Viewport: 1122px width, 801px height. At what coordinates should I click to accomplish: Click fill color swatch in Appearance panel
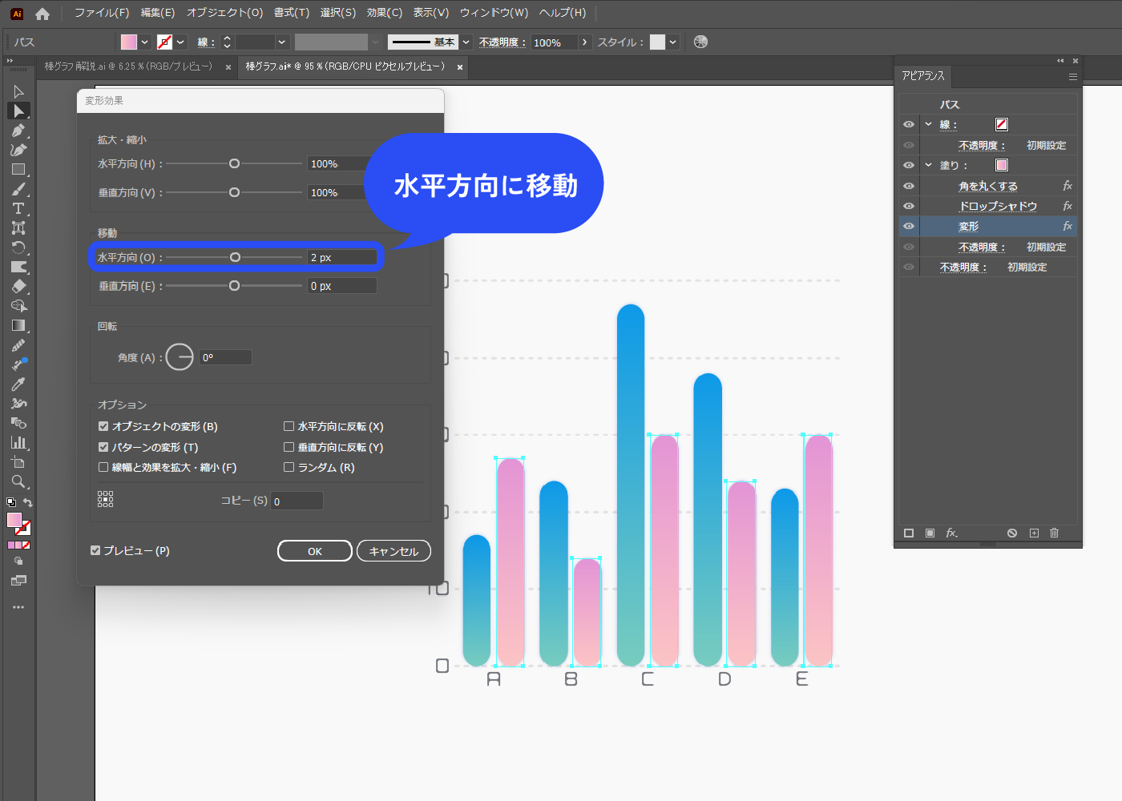(1002, 165)
